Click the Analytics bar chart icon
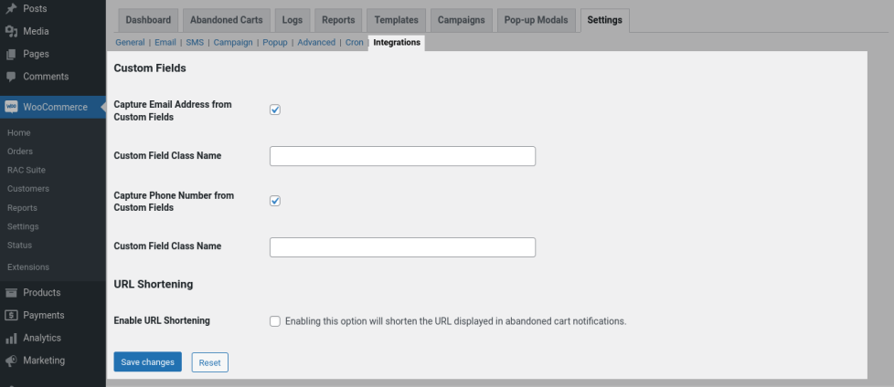 (x=12, y=339)
